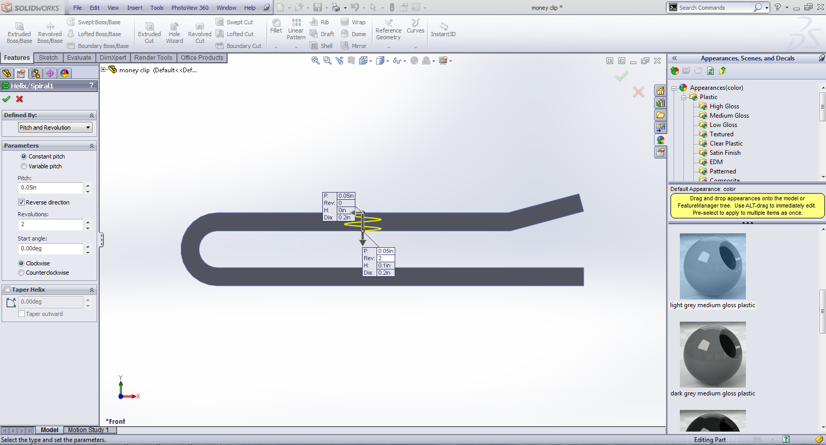The height and width of the screenshot is (445, 826).
Task: Select Satin Finish appearance
Action: (725, 153)
